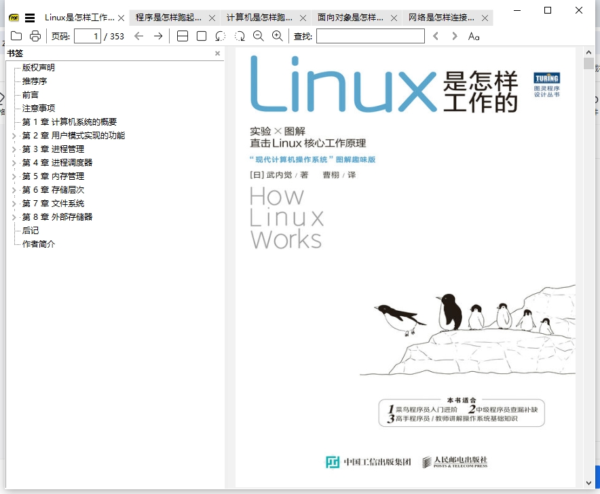Screen dimensions: 600x494
Task: Go to previous page arrow
Action: coord(139,37)
